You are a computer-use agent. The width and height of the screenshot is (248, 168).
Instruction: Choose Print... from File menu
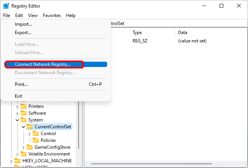[x=56, y=84]
